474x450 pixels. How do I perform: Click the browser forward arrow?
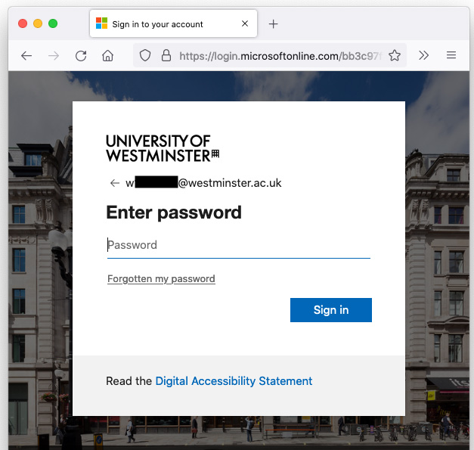click(x=54, y=56)
